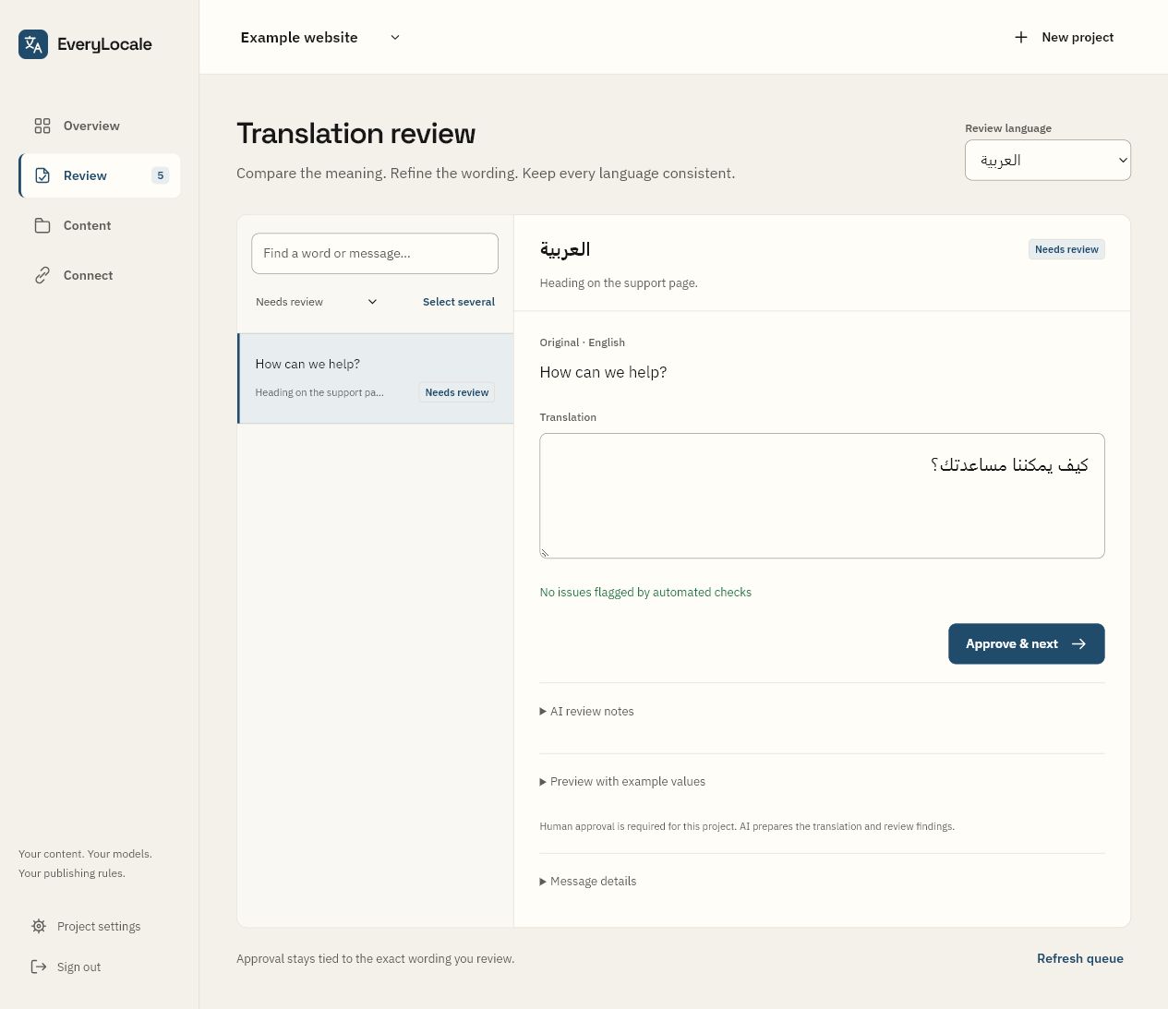Click Approve & next button

(1027, 643)
